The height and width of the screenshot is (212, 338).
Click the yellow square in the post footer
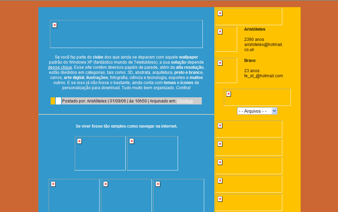click(53, 101)
